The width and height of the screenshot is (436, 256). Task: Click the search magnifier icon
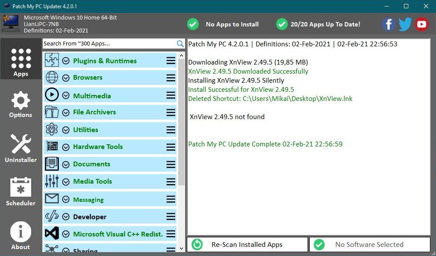click(x=180, y=43)
